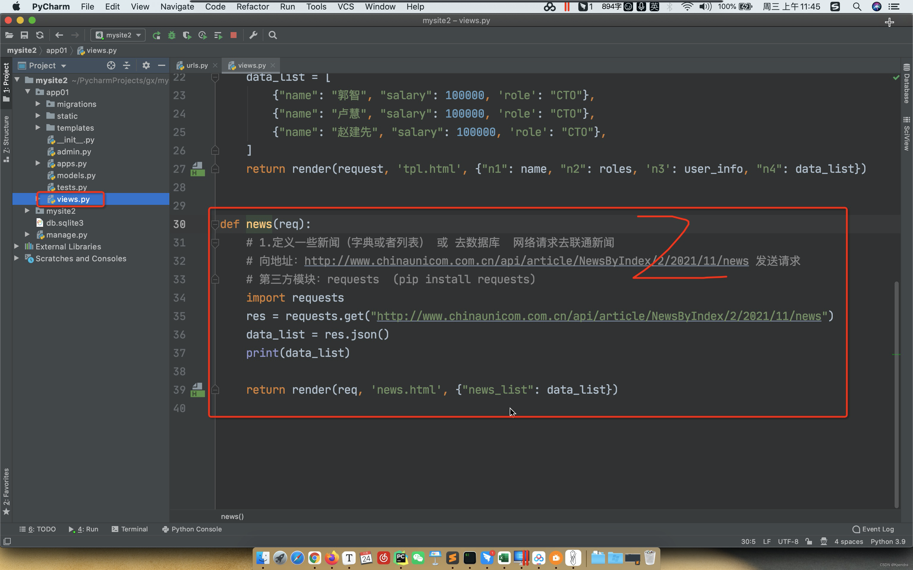Collapse the news function fold marker at line 30
Image resolution: width=913 pixels, height=570 pixels.
click(x=215, y=224)
